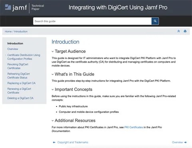Expand Certificate Distribution sidebar arrow
192x148 pixels.
6,55
